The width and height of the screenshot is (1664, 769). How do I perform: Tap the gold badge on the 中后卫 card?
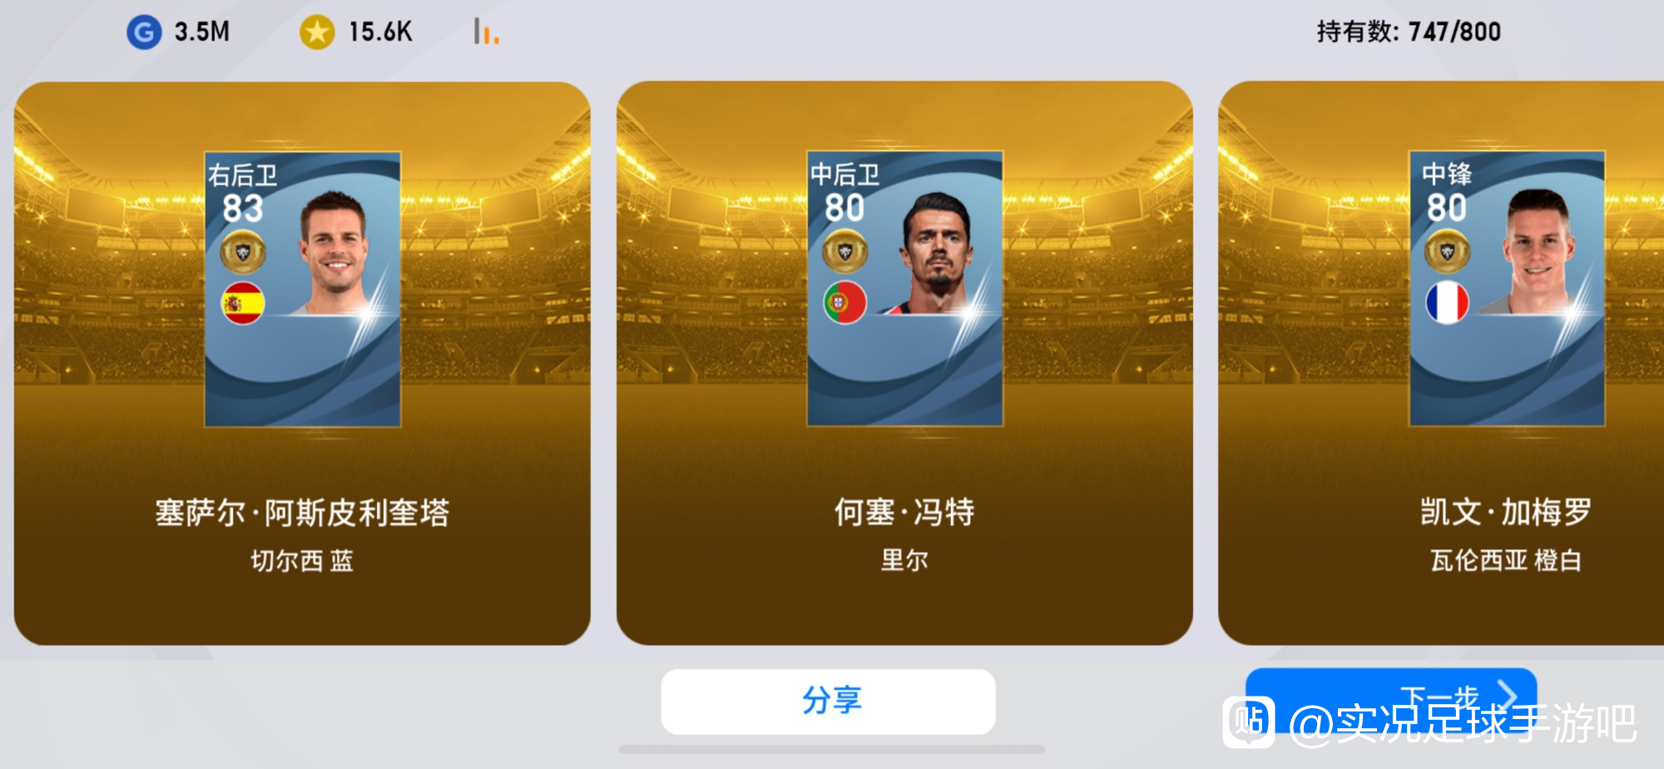pyautogui.click(x=844, y=251)
